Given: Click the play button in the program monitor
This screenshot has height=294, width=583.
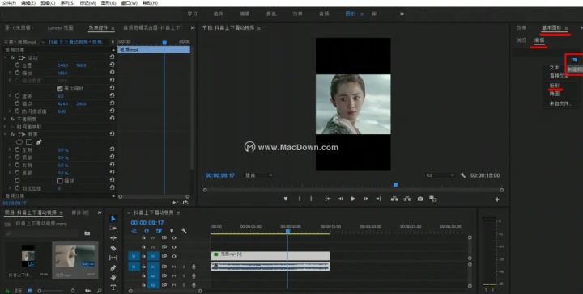Looking at the screenshot, I should coord(353,199).
